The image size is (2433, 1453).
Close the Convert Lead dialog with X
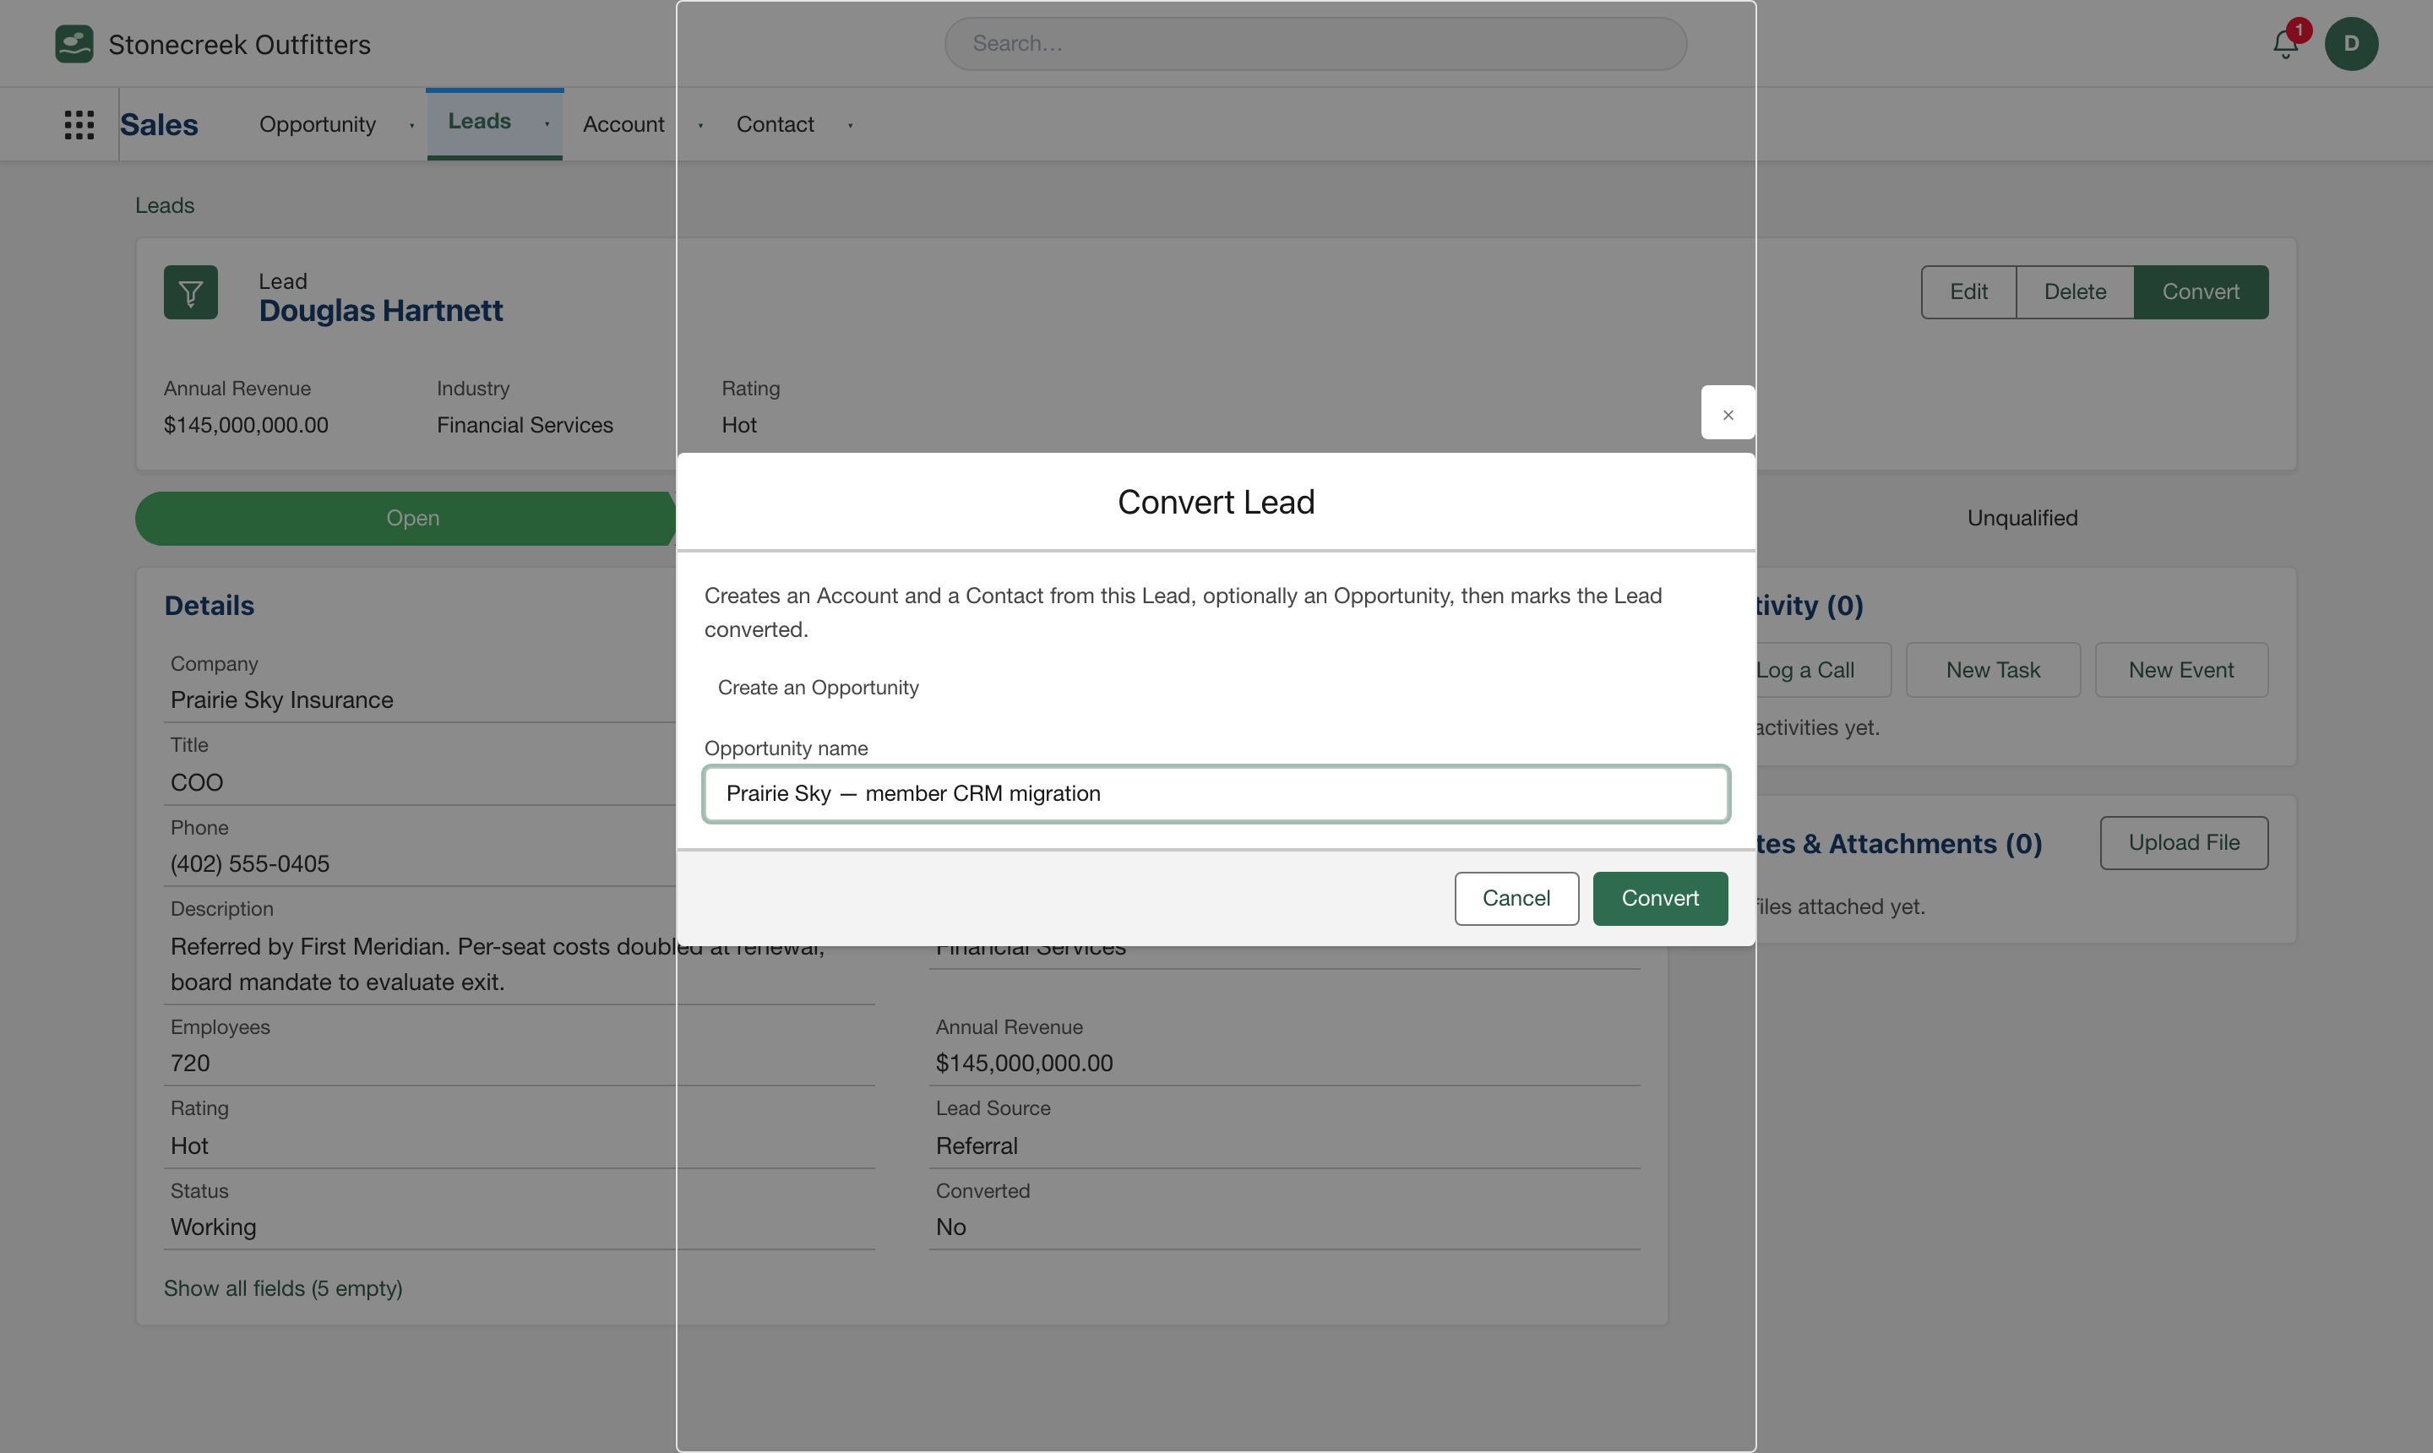coord(1727,413)
